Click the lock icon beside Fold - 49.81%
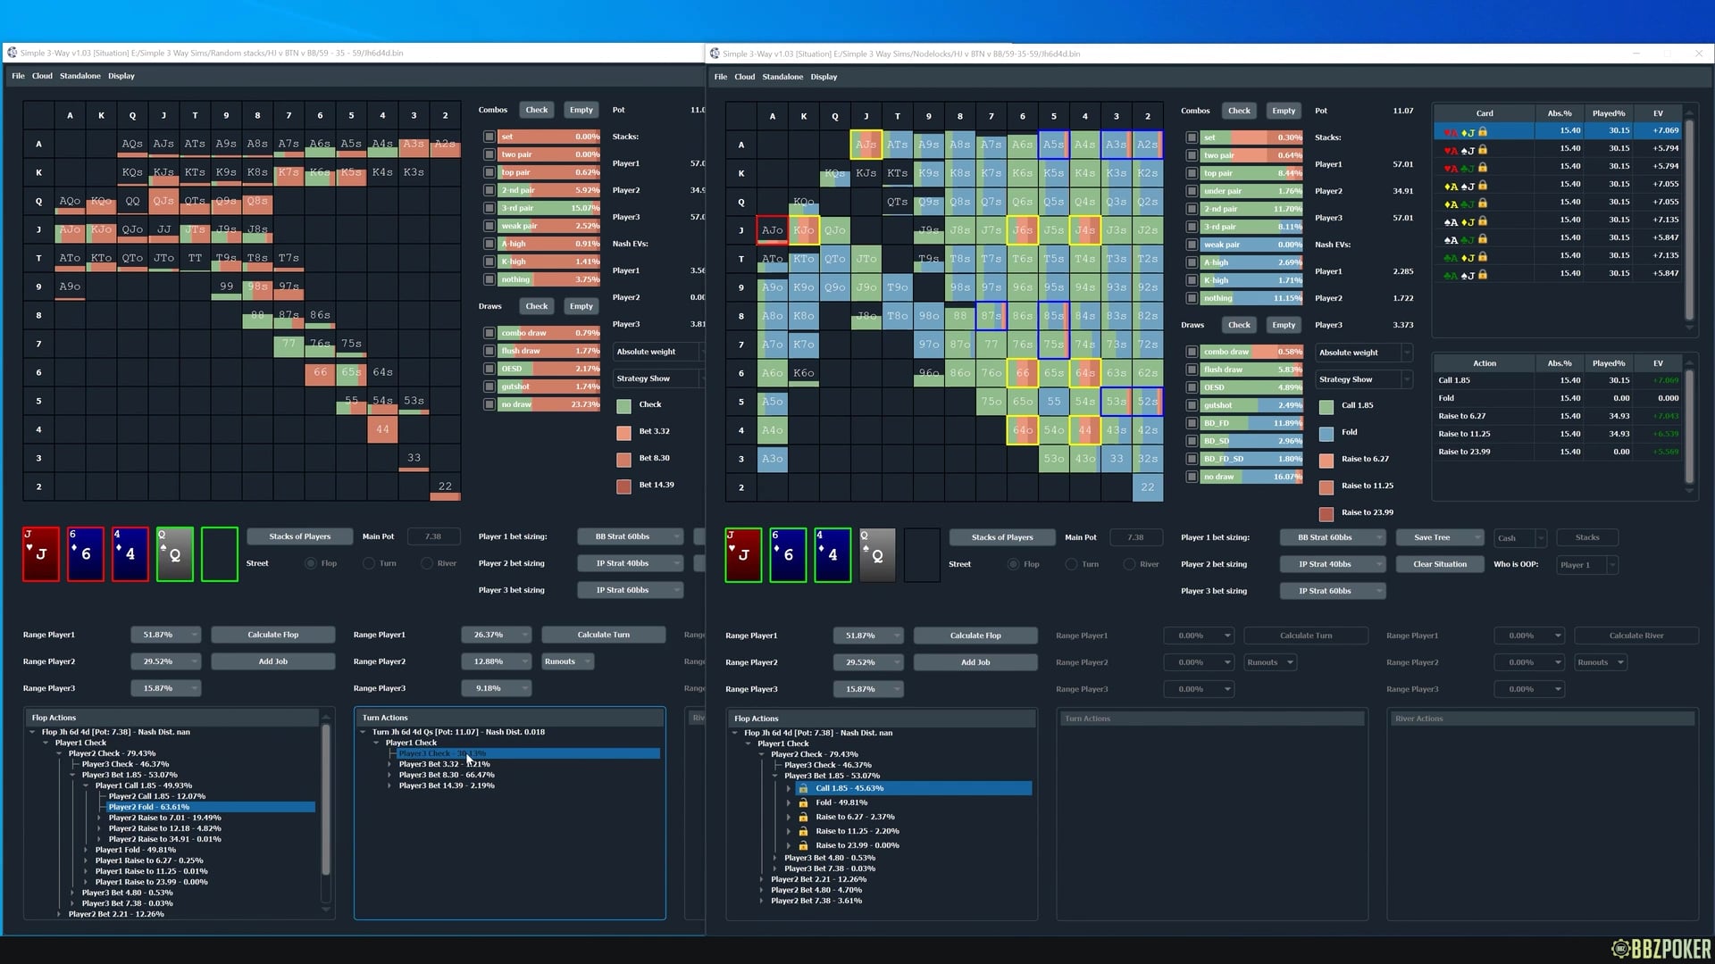Viewport: 1715px width, 964px height. [x=803, y=802]
